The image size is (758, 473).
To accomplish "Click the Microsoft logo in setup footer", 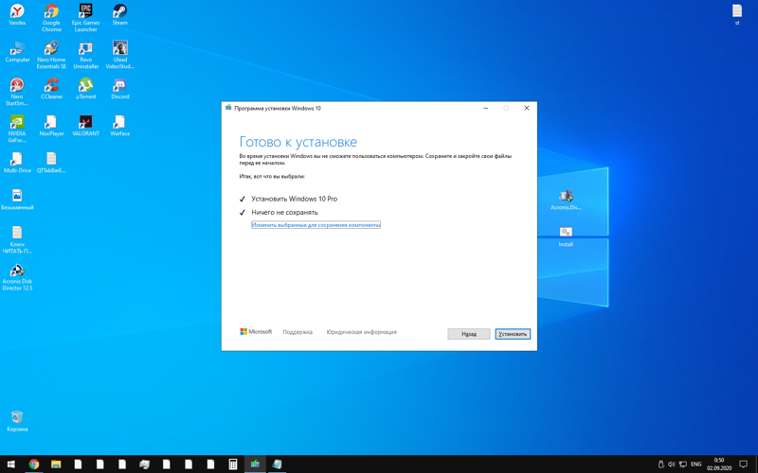I will tap(256, 332).
